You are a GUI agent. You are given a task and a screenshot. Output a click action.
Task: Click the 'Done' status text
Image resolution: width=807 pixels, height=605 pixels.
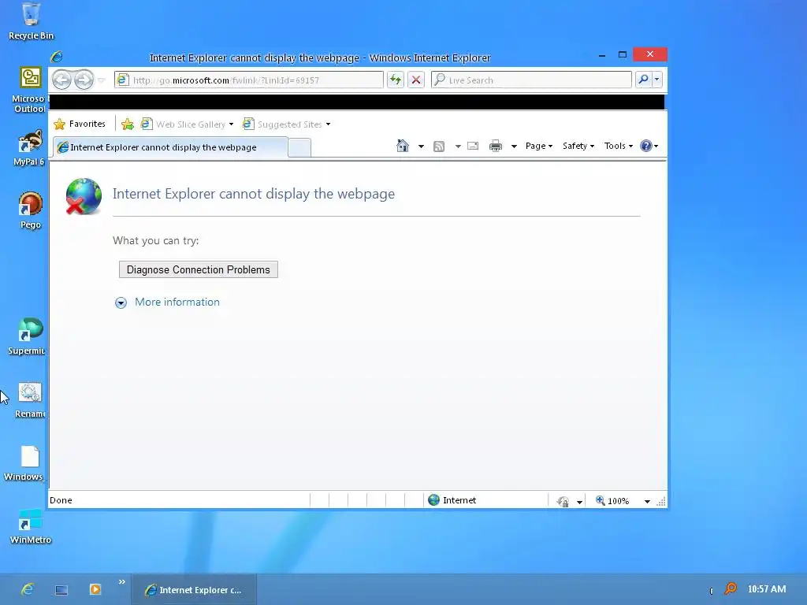point(61,500)
